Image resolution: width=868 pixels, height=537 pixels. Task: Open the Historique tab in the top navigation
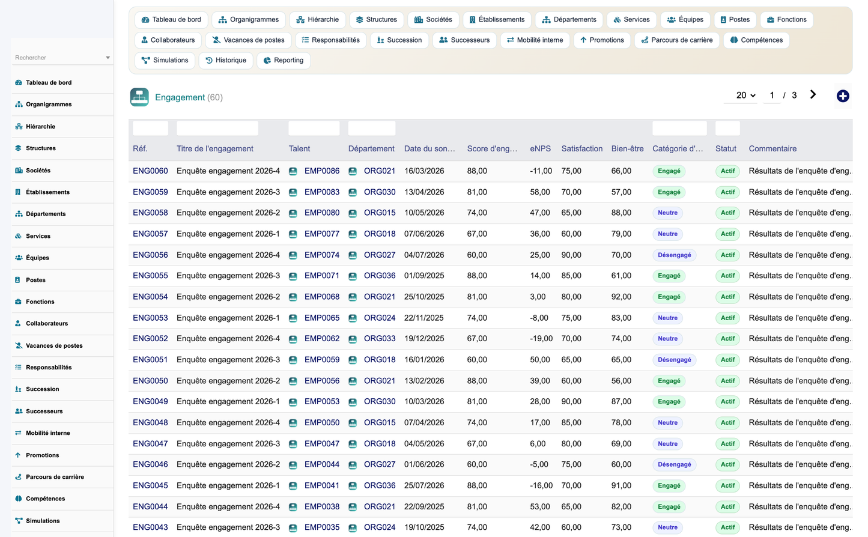pos(226,61)
